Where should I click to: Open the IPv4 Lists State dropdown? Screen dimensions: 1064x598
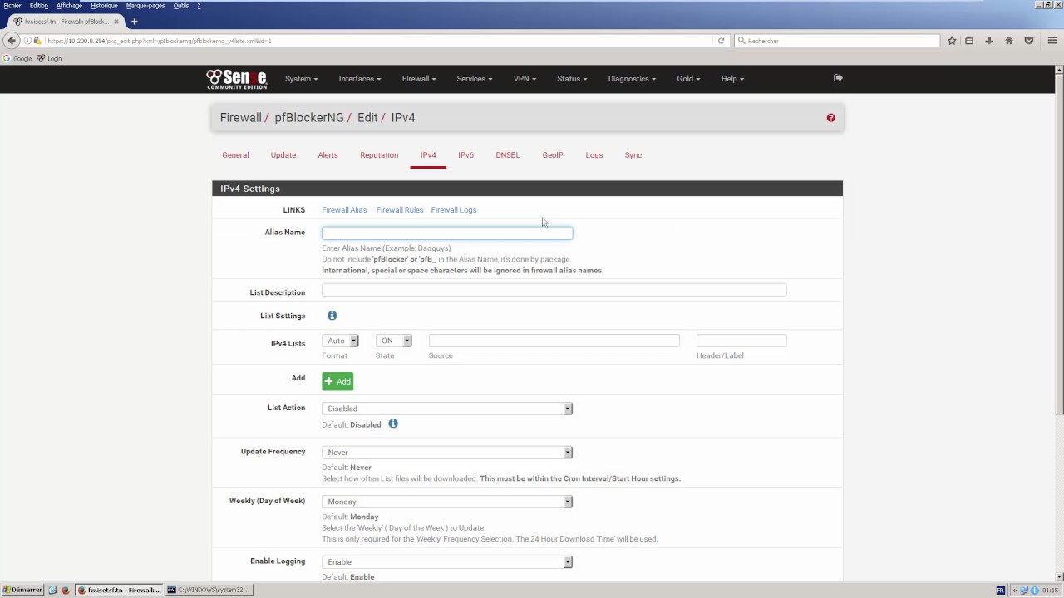[394, 341]
